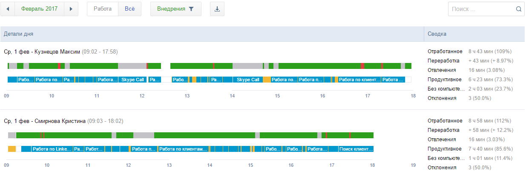Click the download export icon

click(217, 9)
